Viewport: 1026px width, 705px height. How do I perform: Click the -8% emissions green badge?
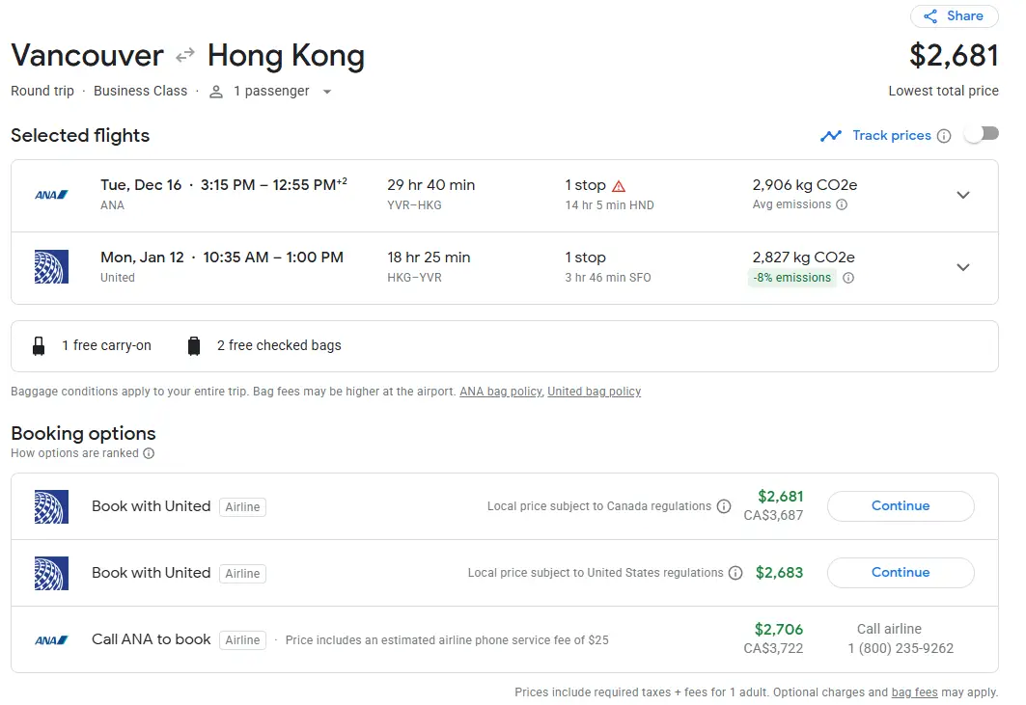click(x=791, y=278)
